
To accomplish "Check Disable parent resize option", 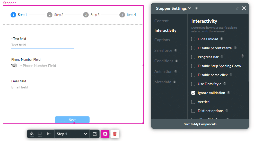I will [193, 48].
